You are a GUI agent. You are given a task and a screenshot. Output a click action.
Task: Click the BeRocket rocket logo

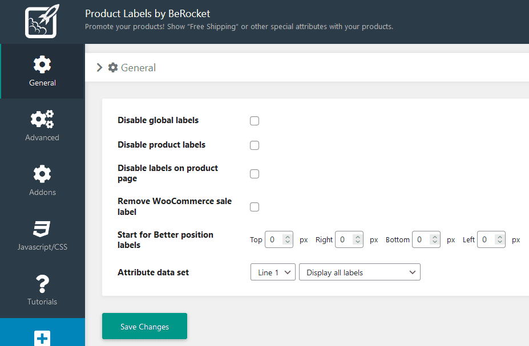coord(42,21)
